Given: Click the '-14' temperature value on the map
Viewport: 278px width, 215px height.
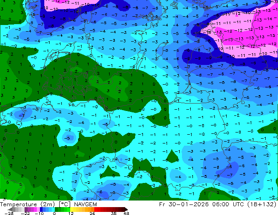Looking at the screenshot, I should [x=268, y=18].
